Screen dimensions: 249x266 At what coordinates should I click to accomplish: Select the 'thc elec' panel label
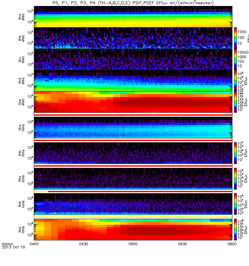click(x=21, y=60)
